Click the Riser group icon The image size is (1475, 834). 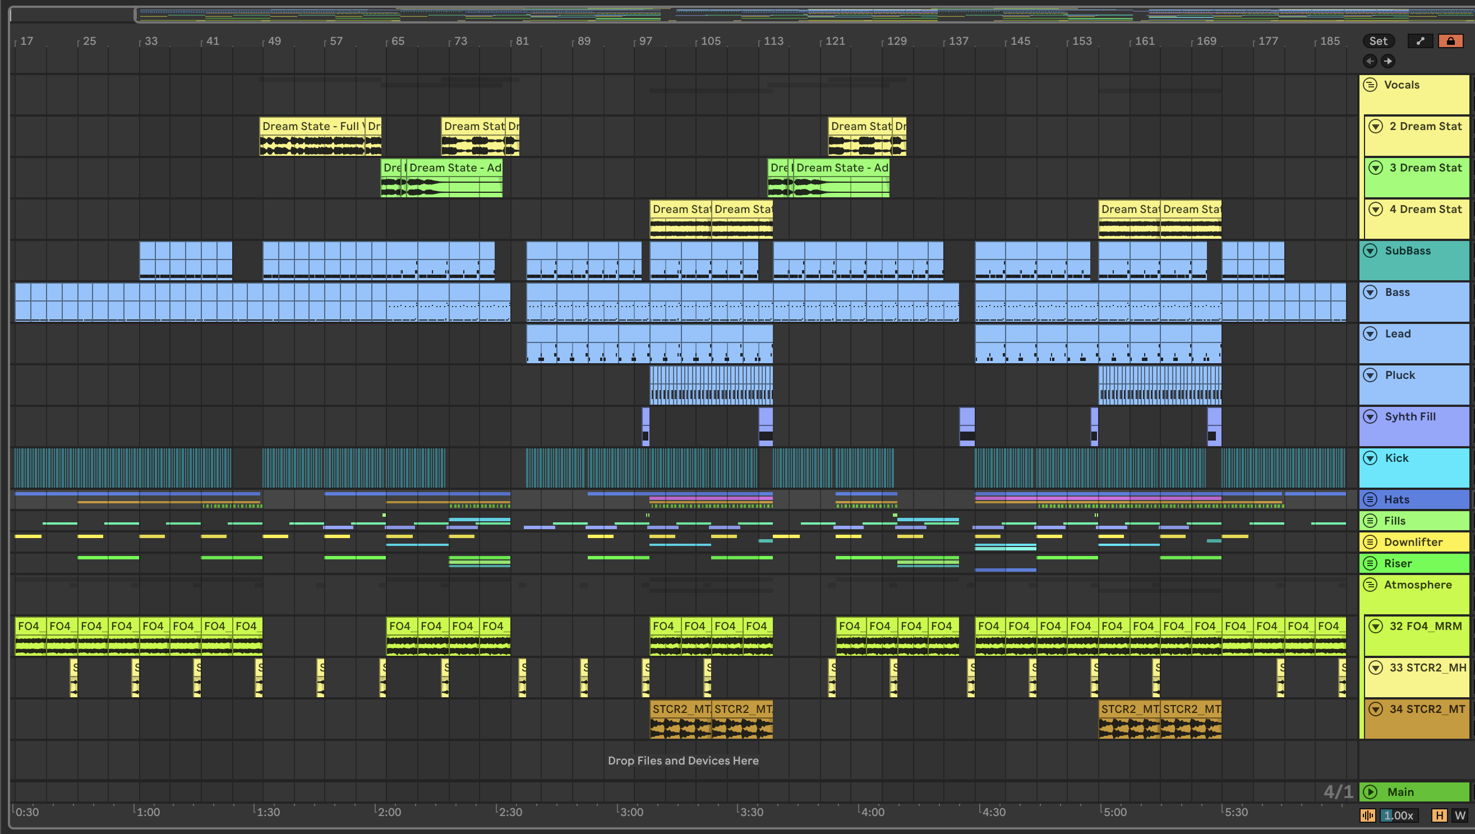pyautogui.click(x=1370, y=564)
